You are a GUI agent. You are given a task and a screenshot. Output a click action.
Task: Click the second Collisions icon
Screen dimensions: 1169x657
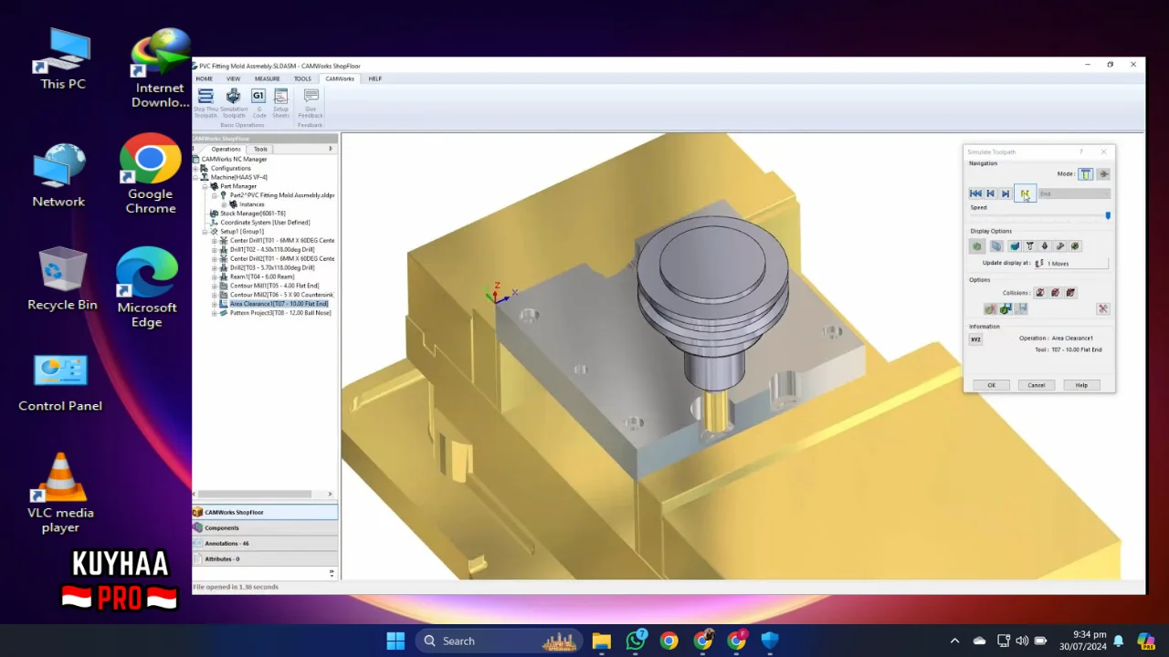tap(1056, 293)
